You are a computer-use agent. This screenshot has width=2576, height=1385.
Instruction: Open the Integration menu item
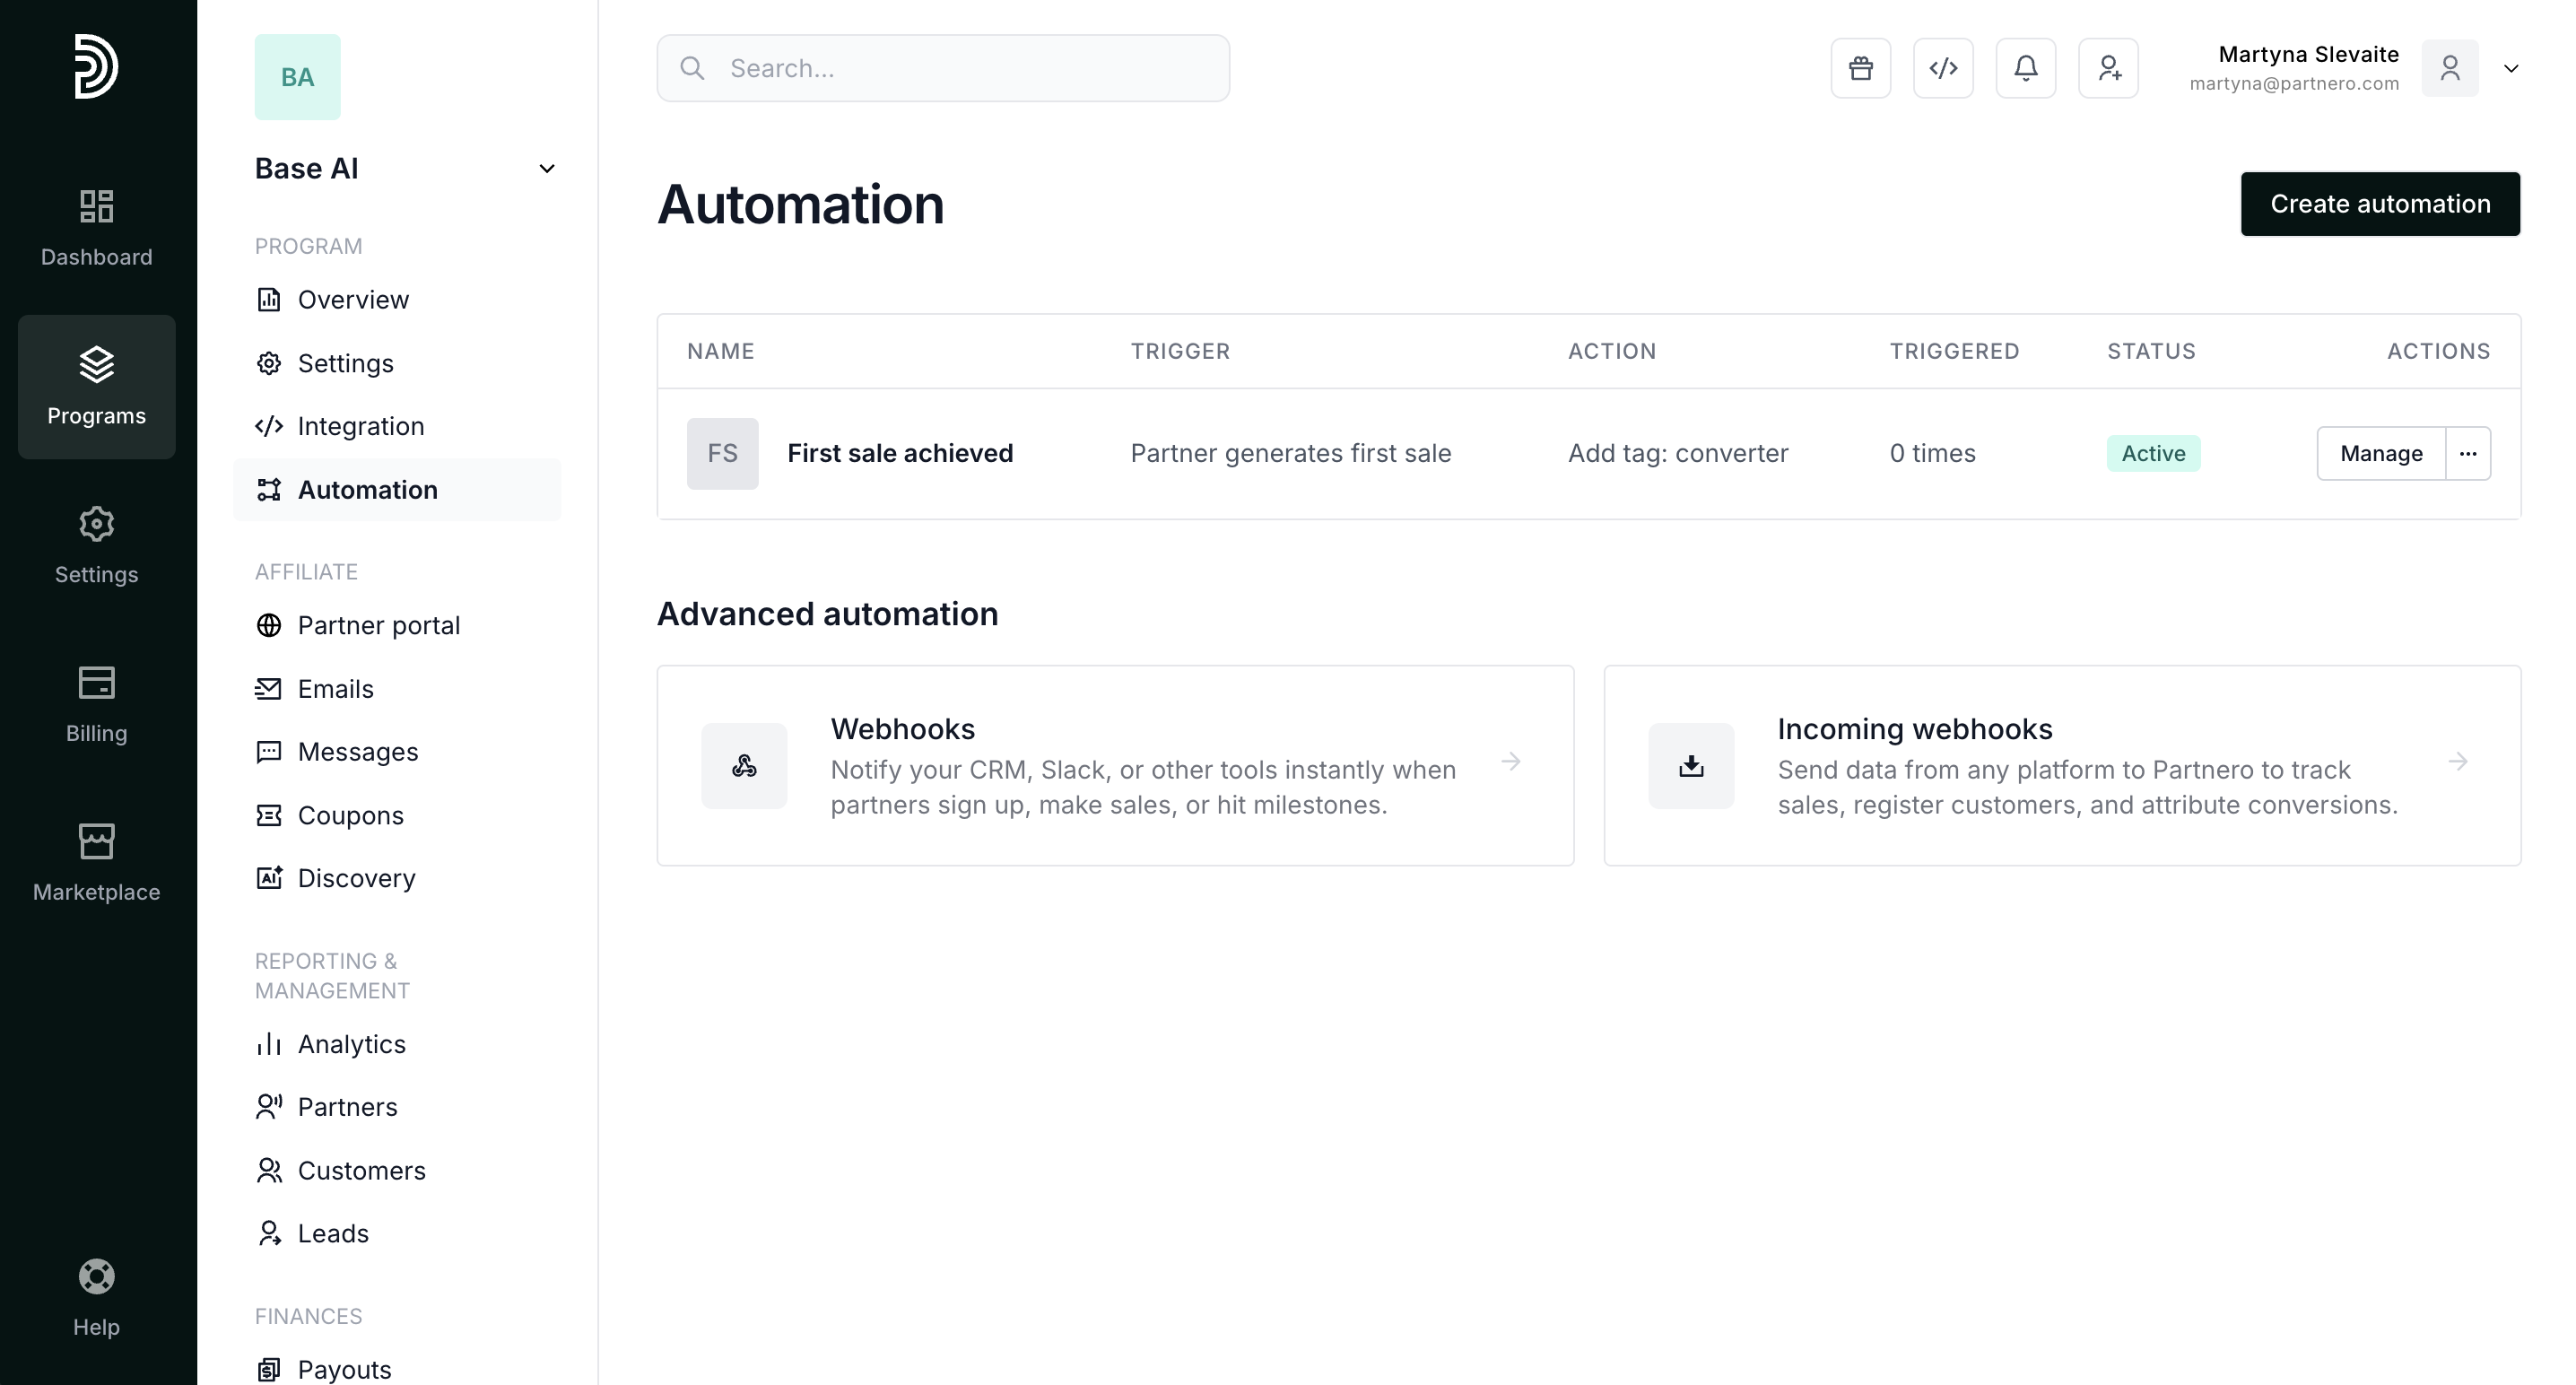[360, 426]
